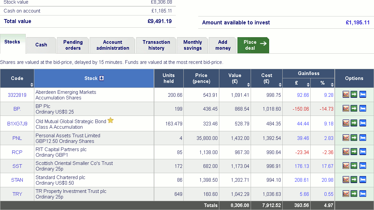Viewport: 374px width, 210px height.
Task: Follow the BP. stock code link
Action: click(17, 109)
